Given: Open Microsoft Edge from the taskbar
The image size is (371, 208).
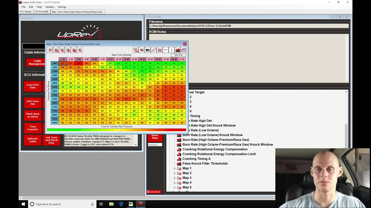Looking at the screenshot, I should click(121, 204).
